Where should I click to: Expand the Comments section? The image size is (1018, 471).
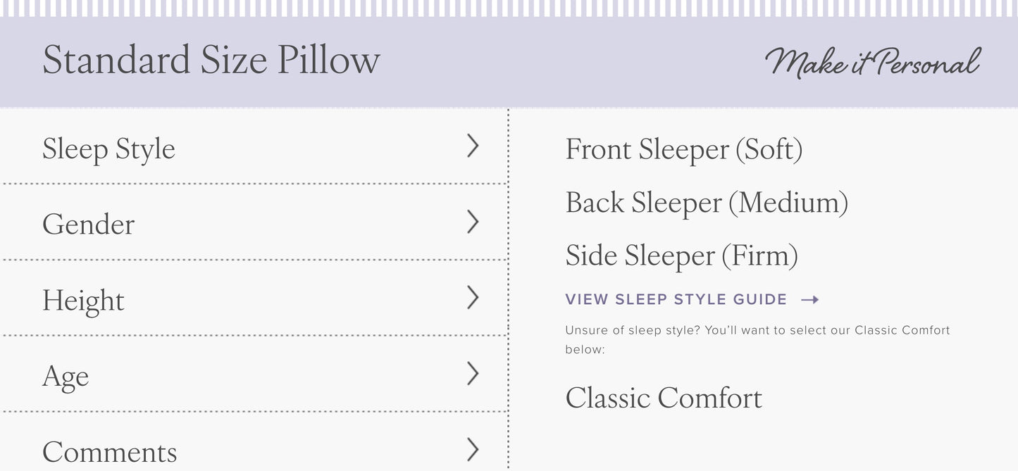109,451
